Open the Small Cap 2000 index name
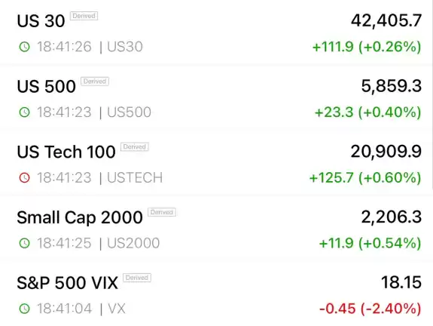This screenshot has width=433, height=326. pos(80,217)
